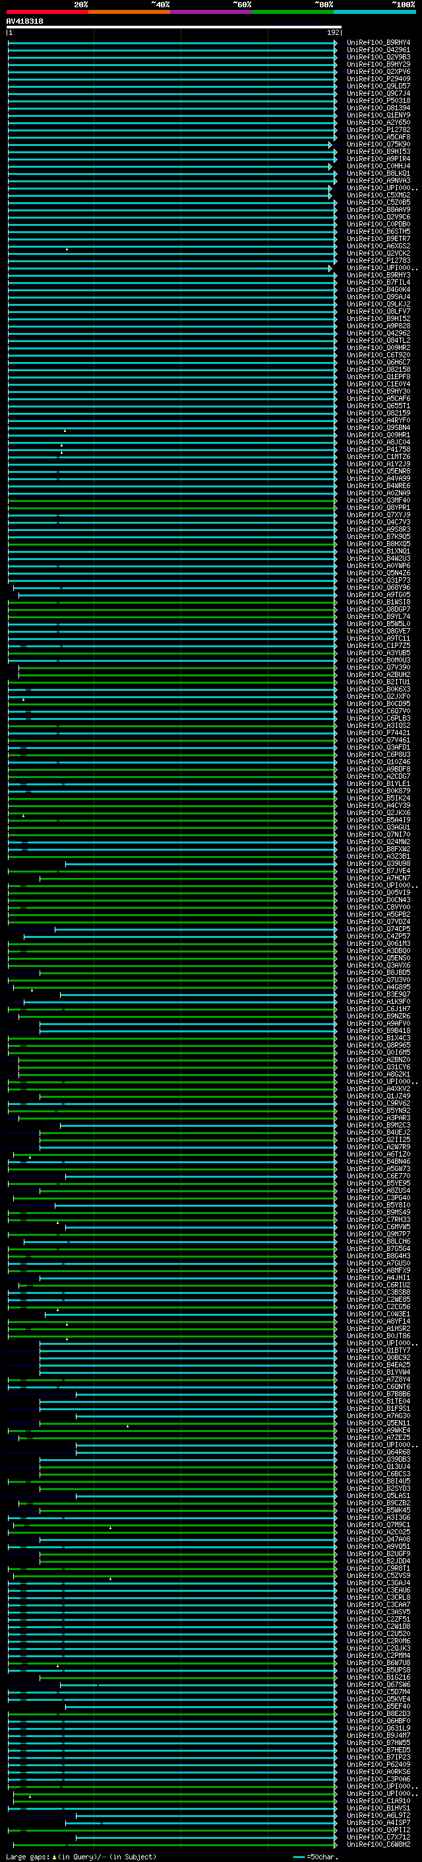
Task: Open the UniRef100_Q2XPV6 hit
Action: pyautogui.click(x=378, y=71)
